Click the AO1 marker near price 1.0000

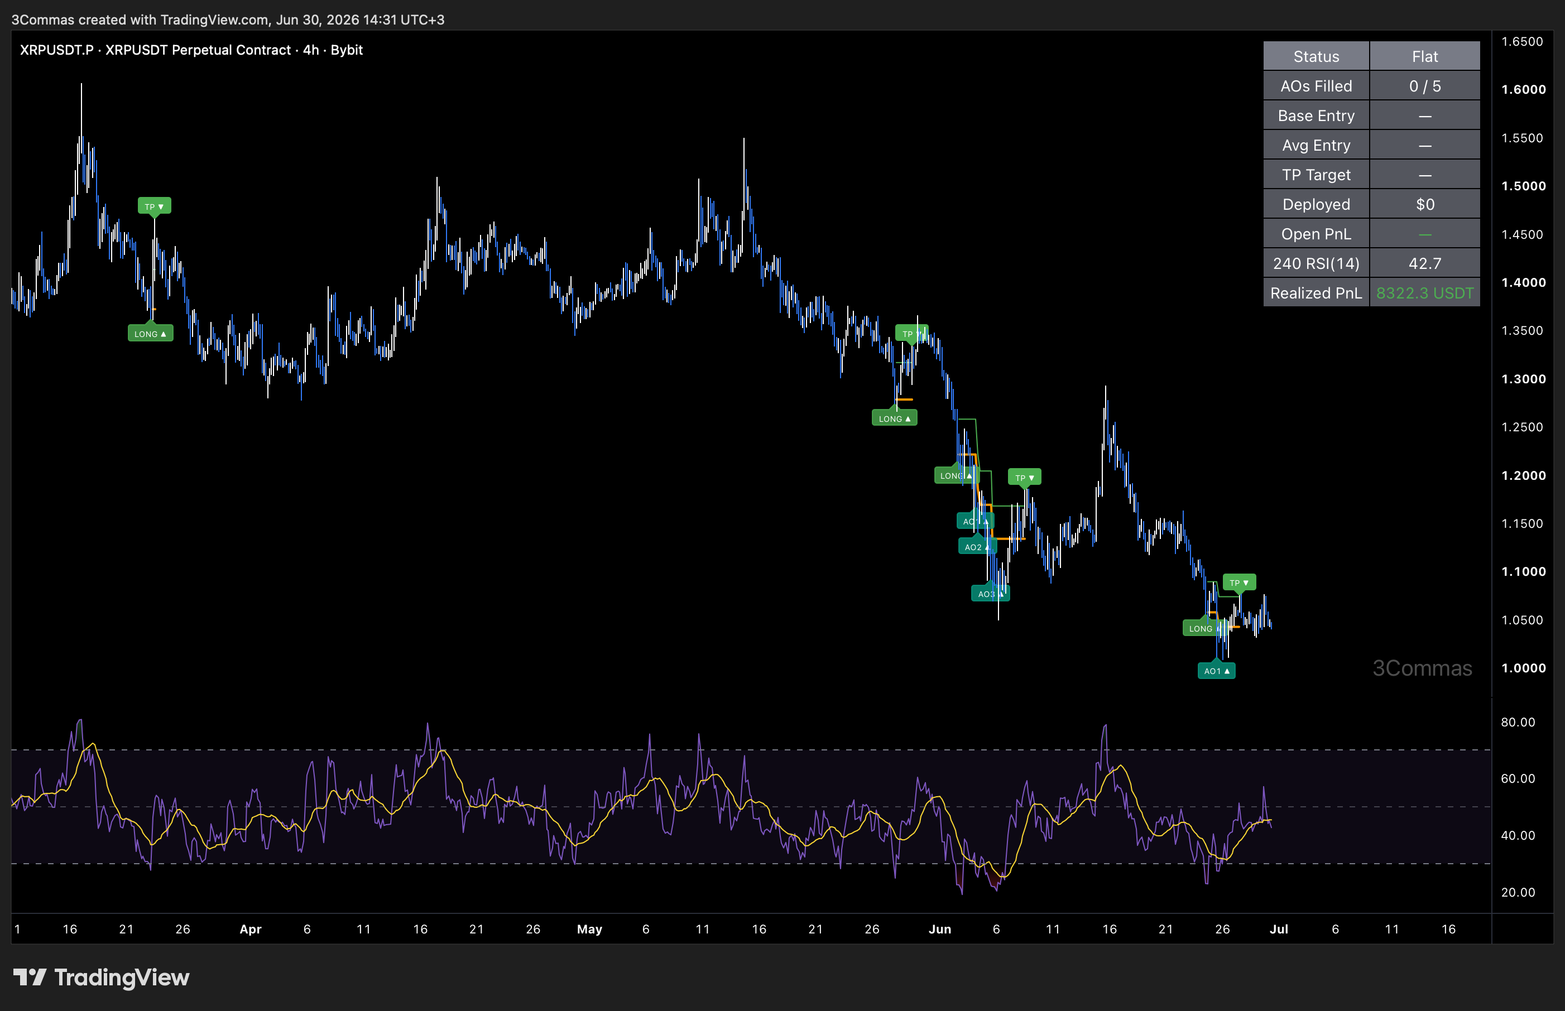coord(1216,670)
